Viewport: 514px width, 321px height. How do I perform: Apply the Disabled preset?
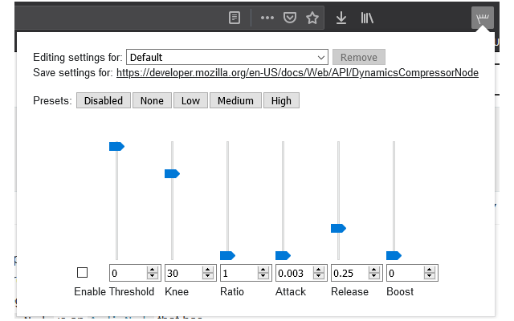pos(104,100)
